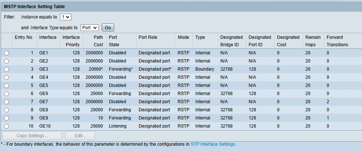Select the radio button for GE10
Image resolution: width=362 pixels, height=152 pixels.
tap(6, 126)
